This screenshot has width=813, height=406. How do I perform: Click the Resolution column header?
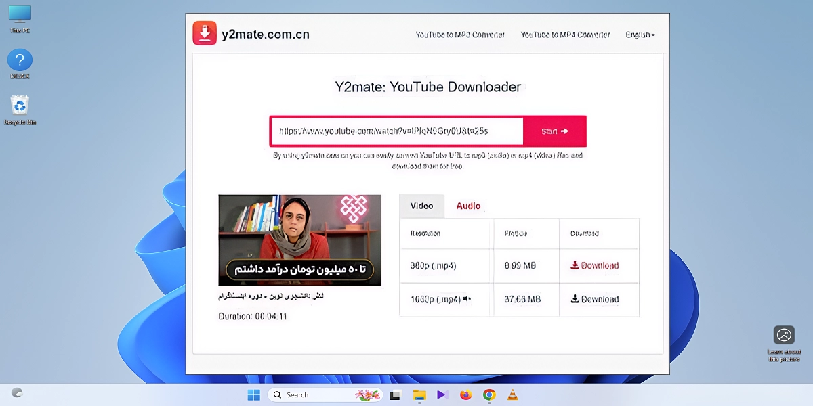pos(425,233)
